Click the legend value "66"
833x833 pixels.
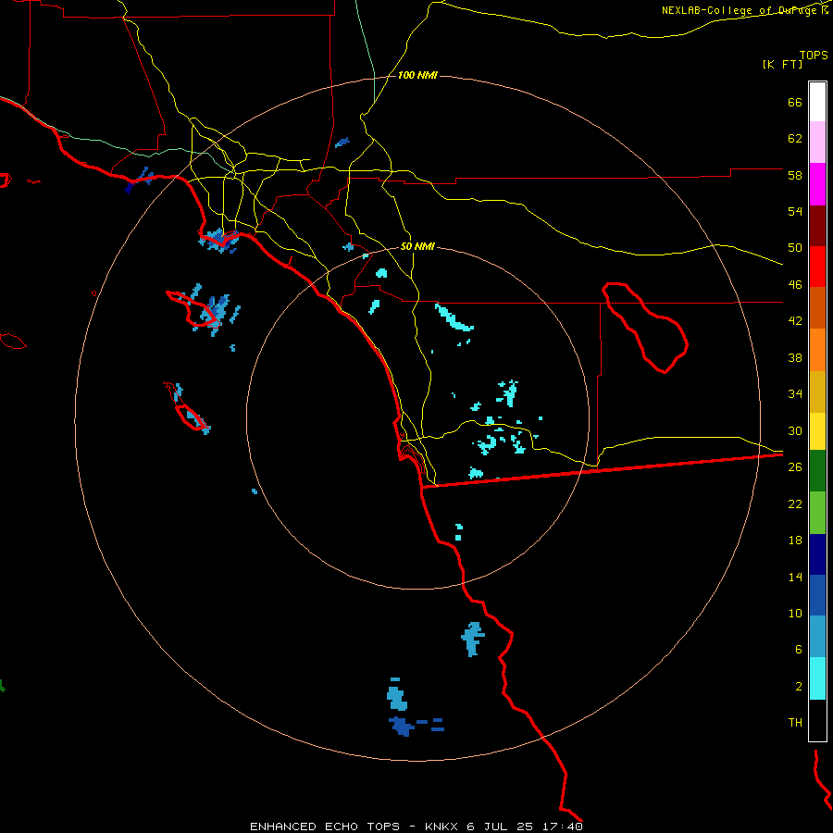pyautogui.click(x=795, y=103)
